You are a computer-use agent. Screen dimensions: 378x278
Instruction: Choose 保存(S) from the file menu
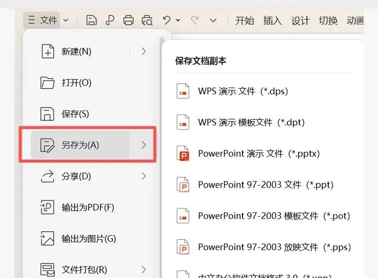93,114
